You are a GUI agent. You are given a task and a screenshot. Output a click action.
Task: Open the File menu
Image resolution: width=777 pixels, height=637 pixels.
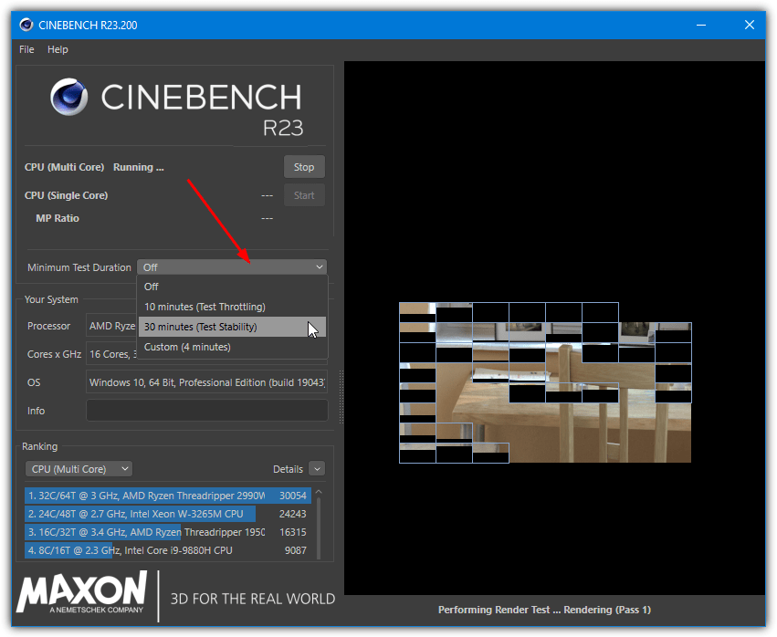tap(26, 49)
